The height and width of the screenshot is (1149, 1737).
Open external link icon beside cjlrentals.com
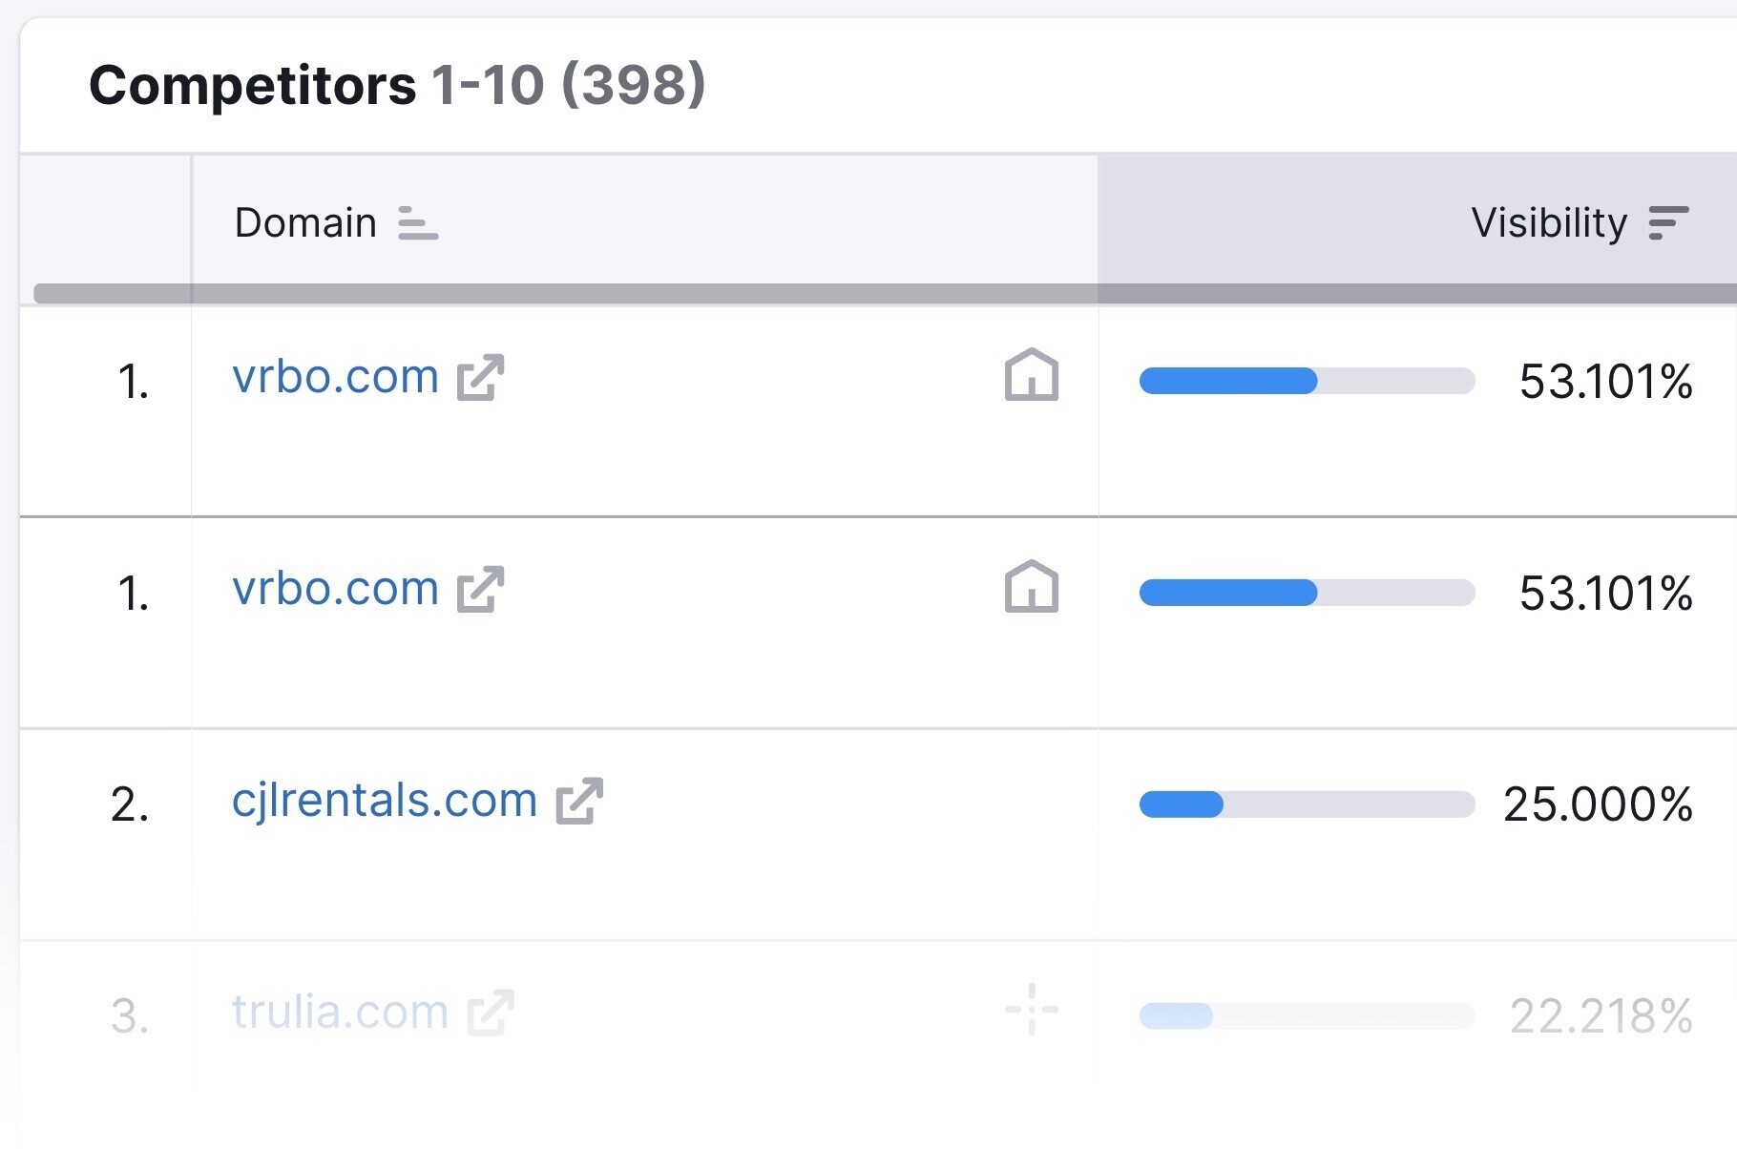tap(579, 801)
